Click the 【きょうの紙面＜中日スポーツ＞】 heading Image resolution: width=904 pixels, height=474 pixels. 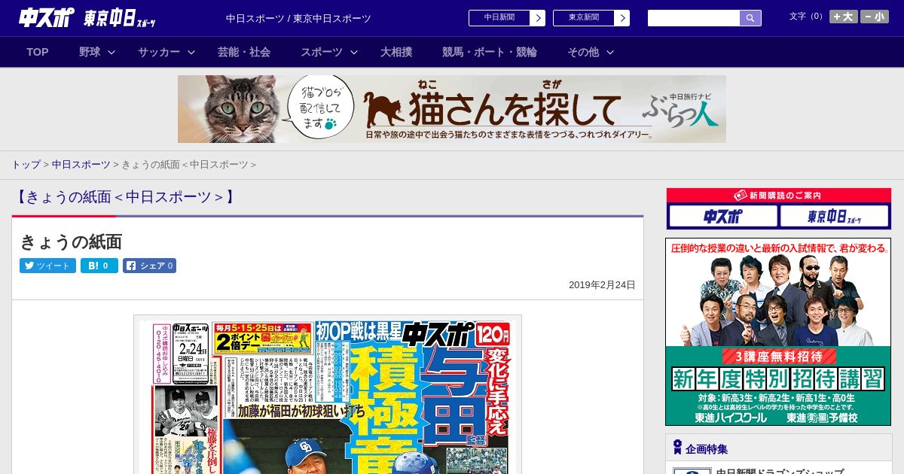(x=126, y=197)
